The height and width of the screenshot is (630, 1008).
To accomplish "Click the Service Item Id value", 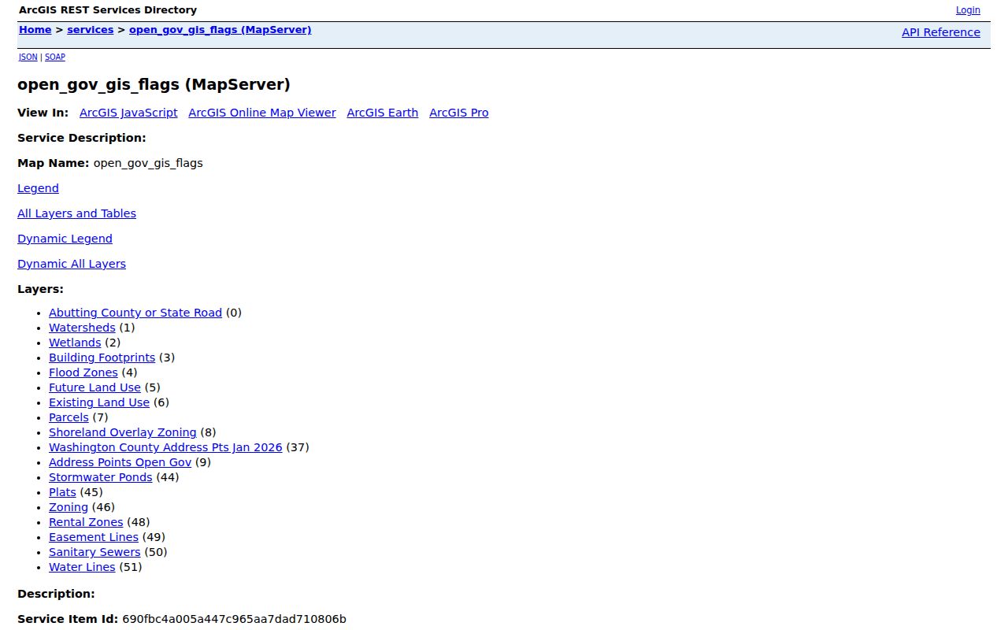I will tap(234, 619).
